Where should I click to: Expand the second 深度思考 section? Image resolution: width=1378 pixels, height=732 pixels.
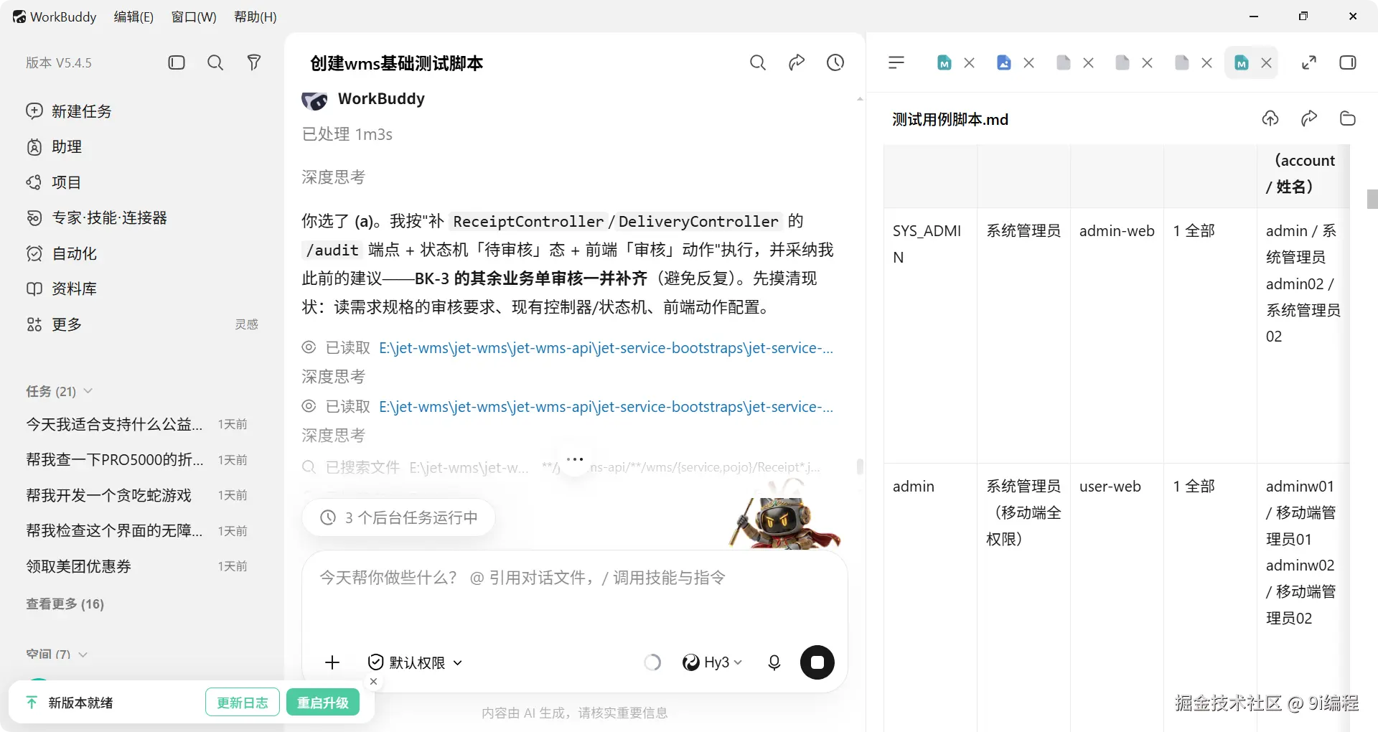click(333, 377)
